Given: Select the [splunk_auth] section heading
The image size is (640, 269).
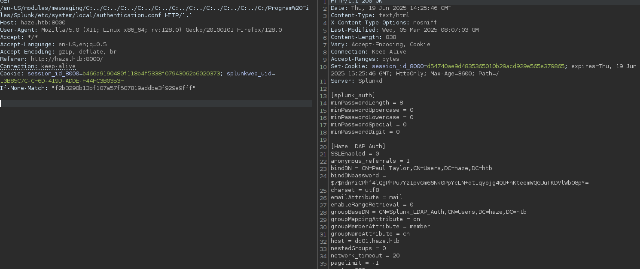Looking at the screenshot, I should pos(353,96).
